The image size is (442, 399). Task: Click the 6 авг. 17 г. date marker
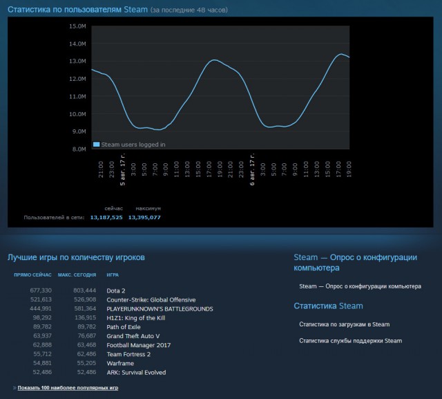[252, 169]
